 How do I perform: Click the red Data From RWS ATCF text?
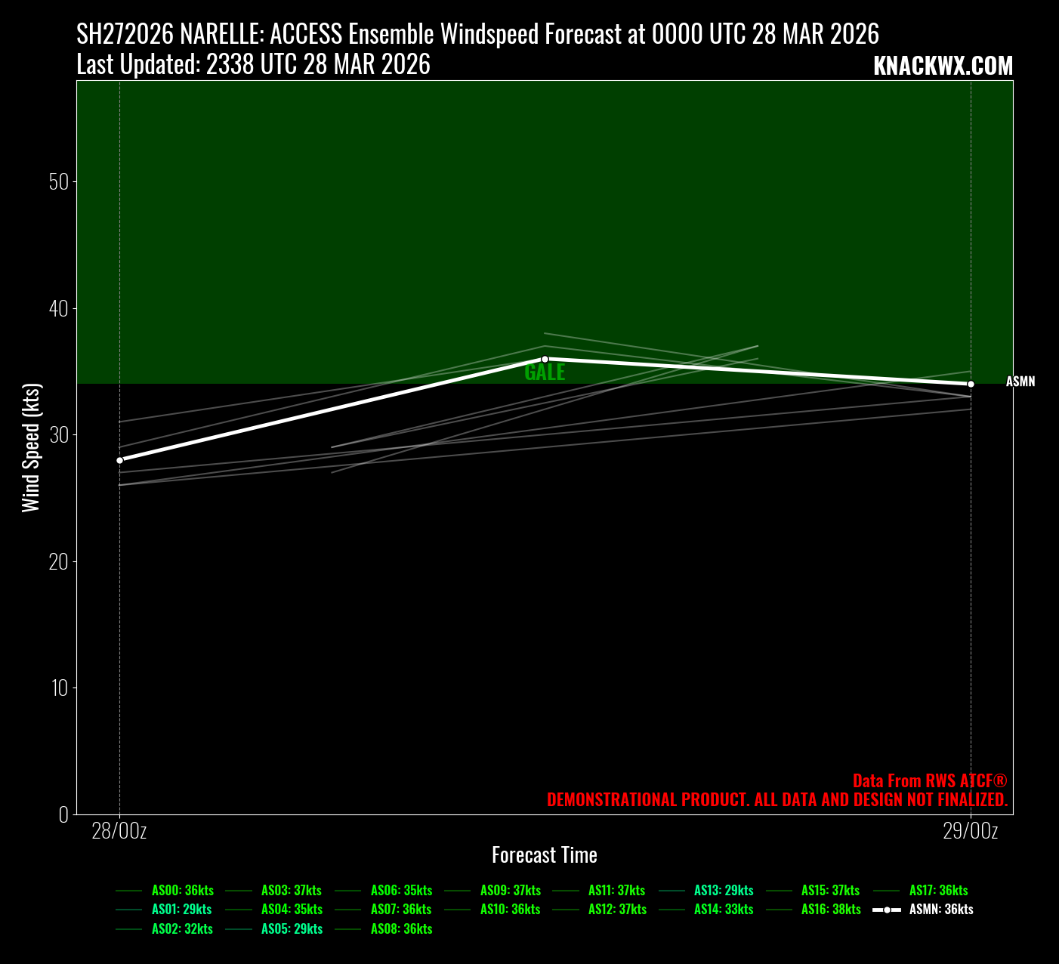(x=930, y=781)
